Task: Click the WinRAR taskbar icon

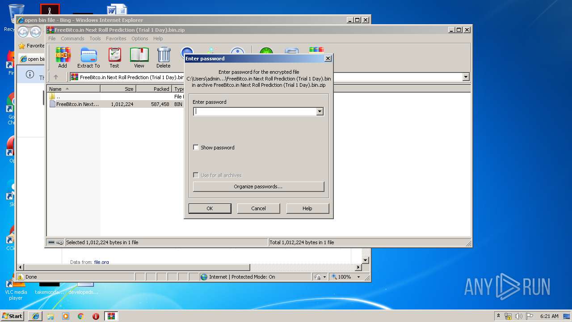Action: pos(111,316)
